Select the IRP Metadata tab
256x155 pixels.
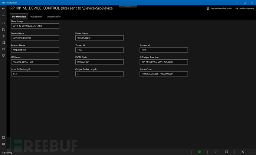19,17
